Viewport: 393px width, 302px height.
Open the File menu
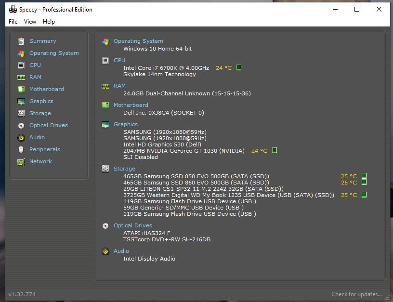pyautogui.click(x=13, y=22)
